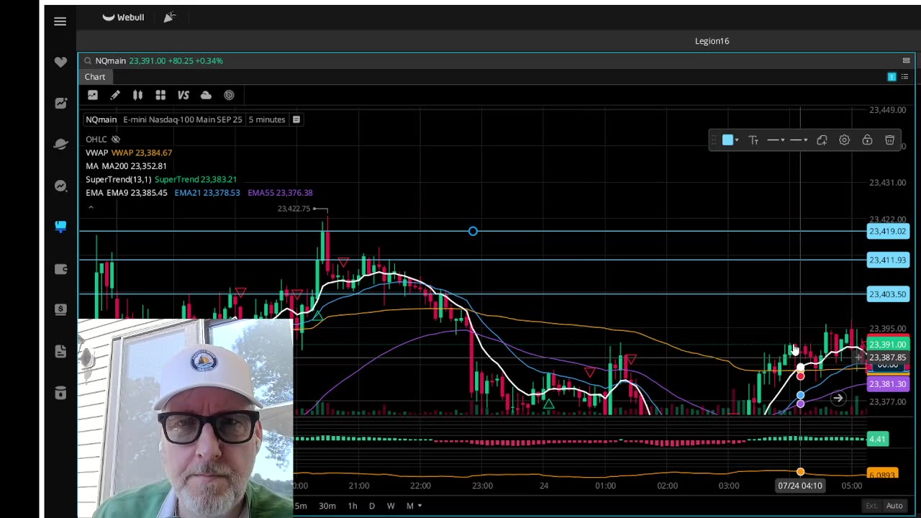921x518 pixels.
Task: Switch to the 30m timeframe
Action: 327,506
